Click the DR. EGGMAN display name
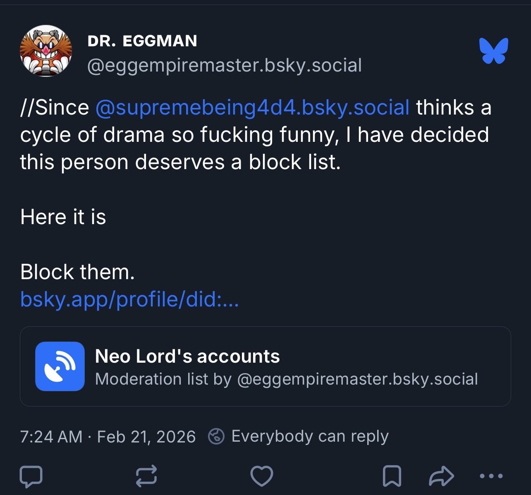This screenshot has width=531, height=495. point(142,41)
